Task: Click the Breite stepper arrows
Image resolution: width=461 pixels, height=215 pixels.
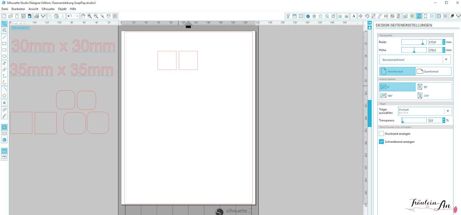Action: coord(444,42)
